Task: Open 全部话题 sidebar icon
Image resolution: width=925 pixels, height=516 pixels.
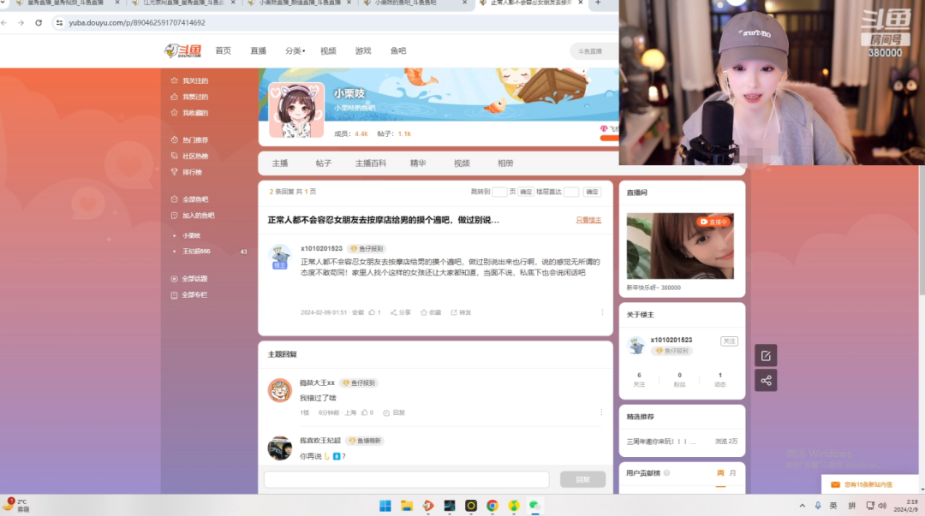Action: click(x=174, y=278)
